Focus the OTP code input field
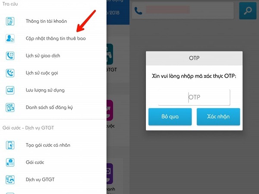The width and height of the screenshot is (259, 194). (x=194, y=97)
